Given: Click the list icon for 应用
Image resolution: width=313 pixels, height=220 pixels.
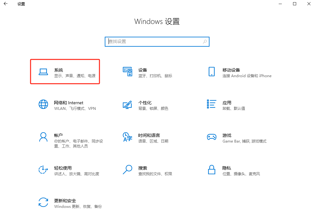Looking at the screenshot, I should coord(212,104).
